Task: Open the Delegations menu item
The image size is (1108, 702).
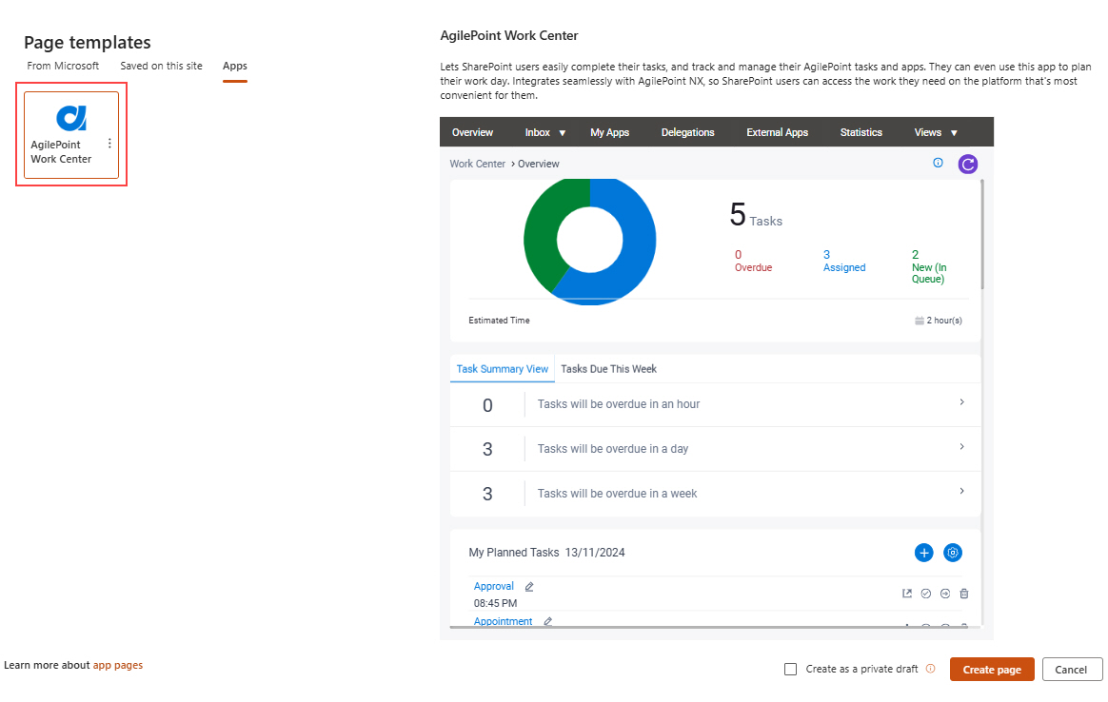Action: click(x=687, y=132)
